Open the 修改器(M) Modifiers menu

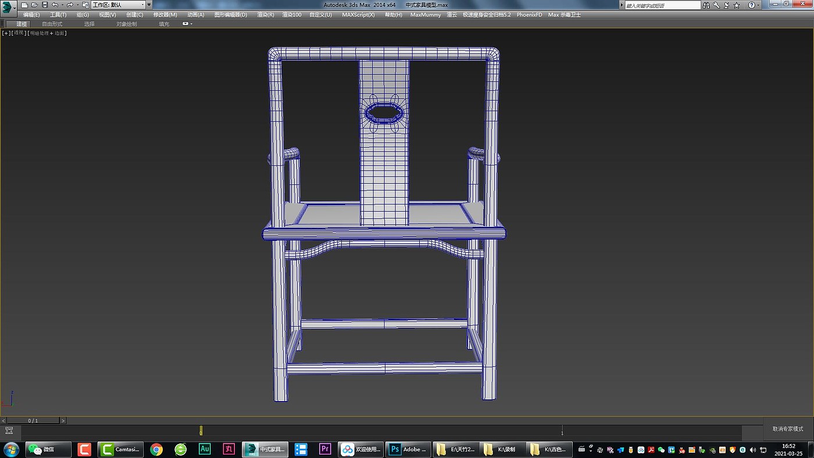[x=165, y=15]
